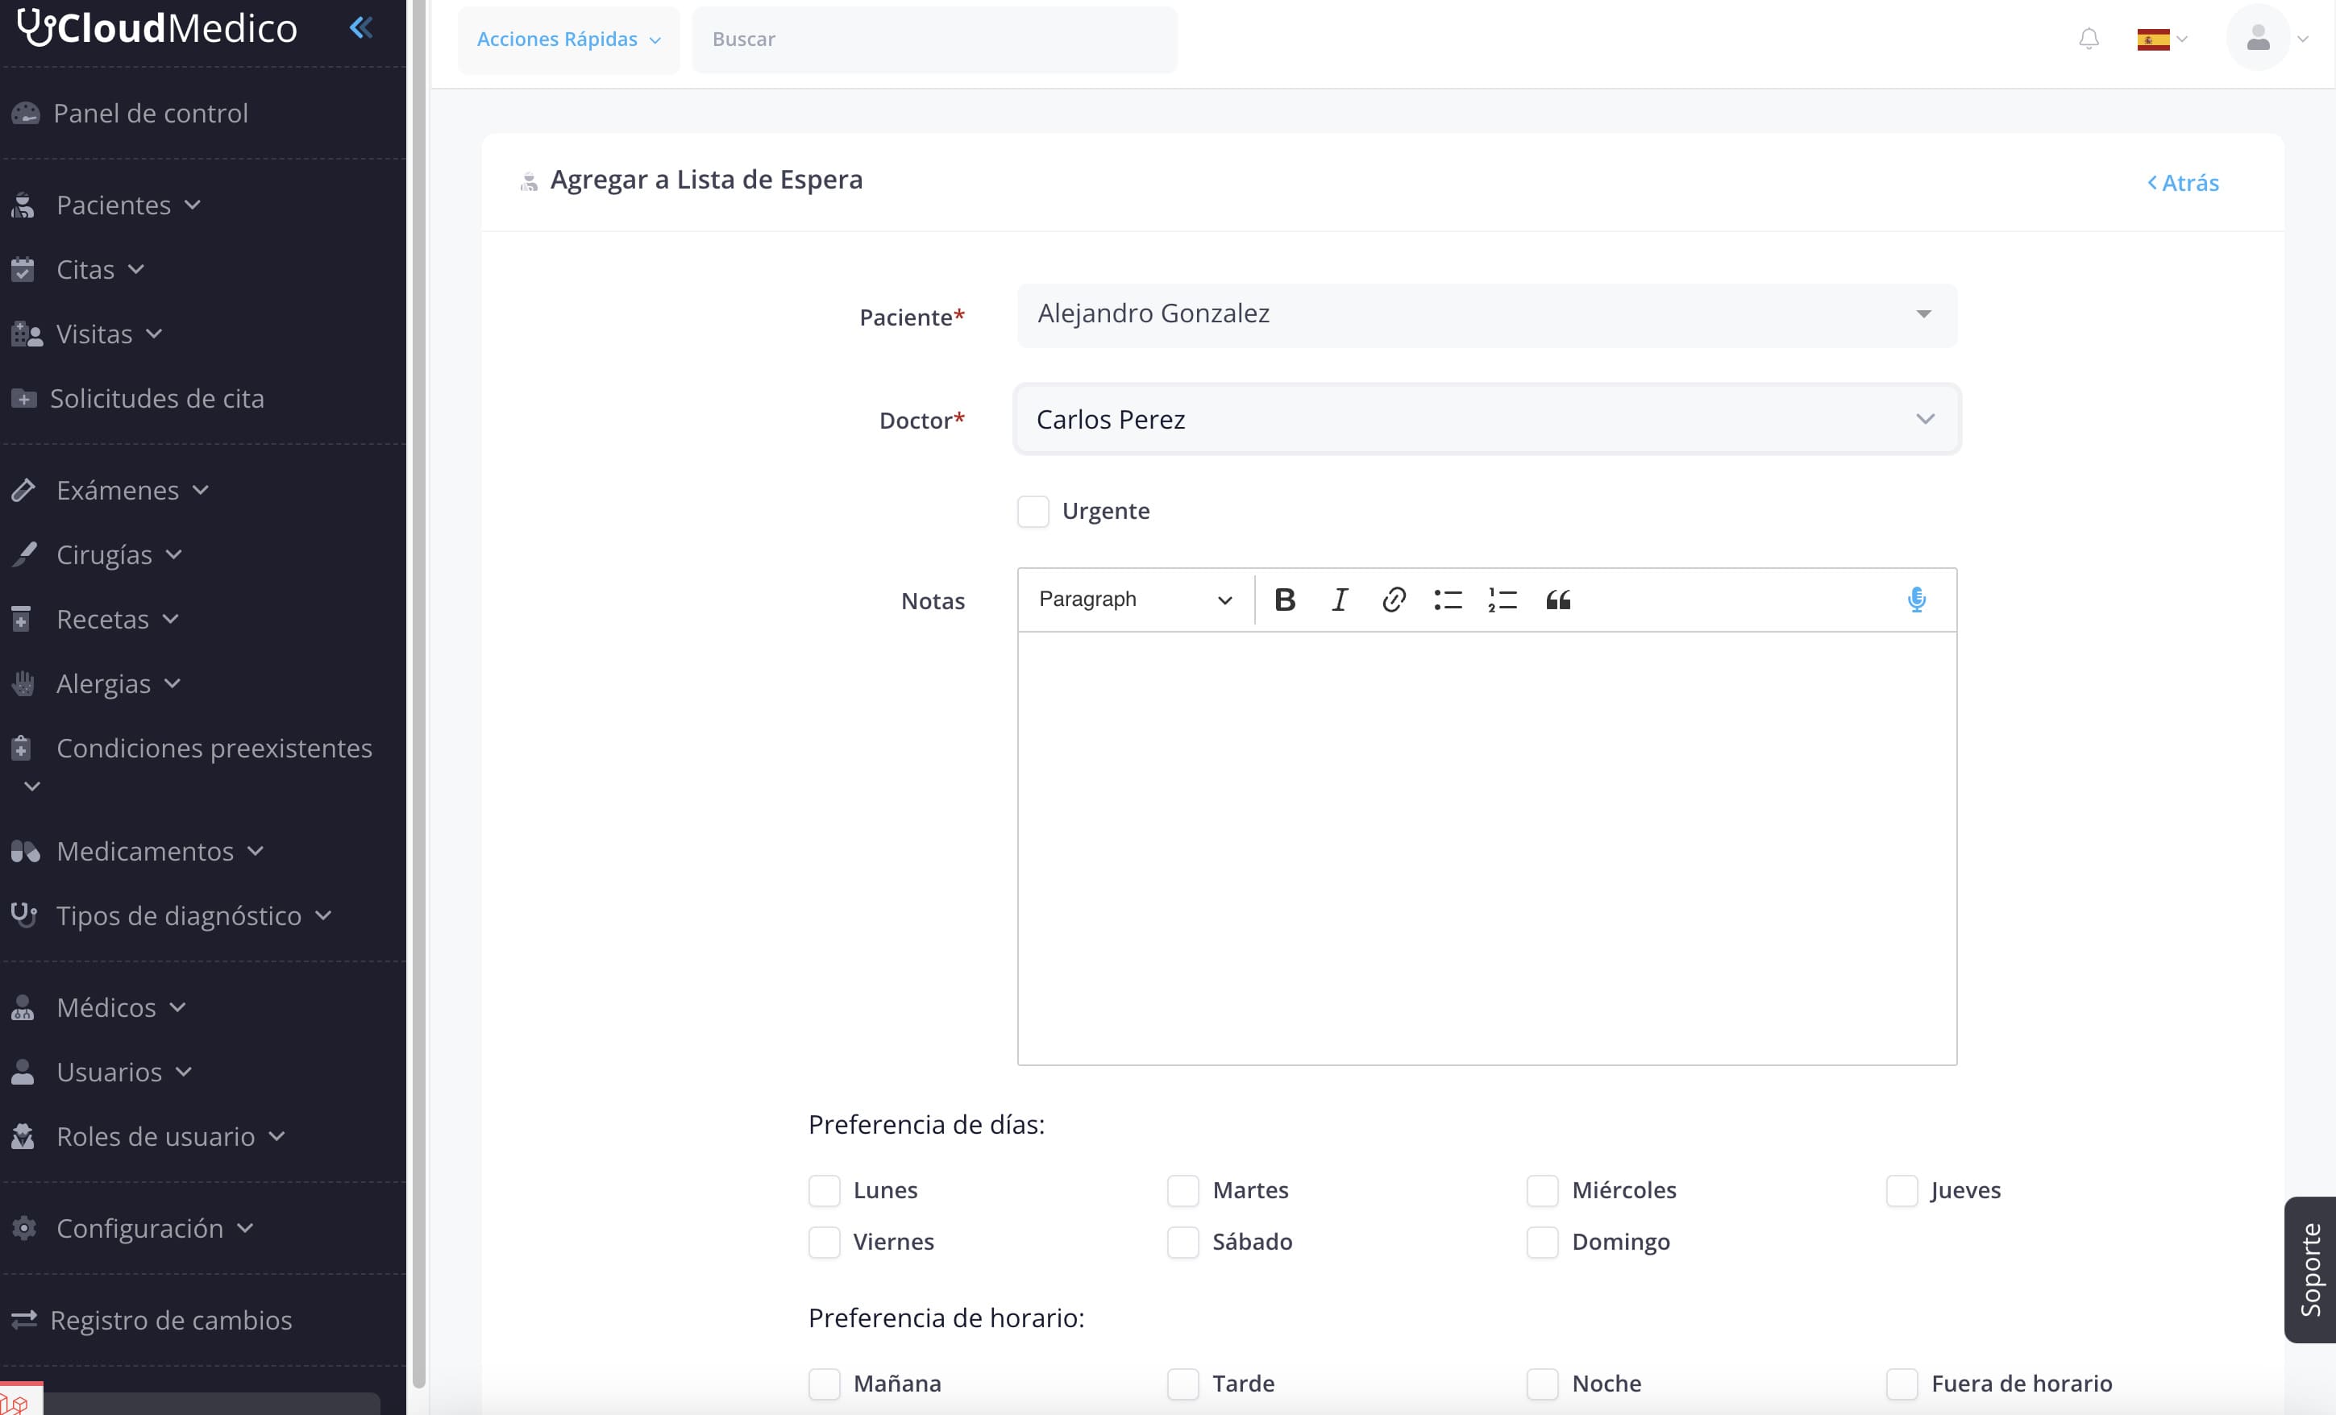Start voice dictation with microphone icon
2336x1415 pixels.
point(1916,600)
